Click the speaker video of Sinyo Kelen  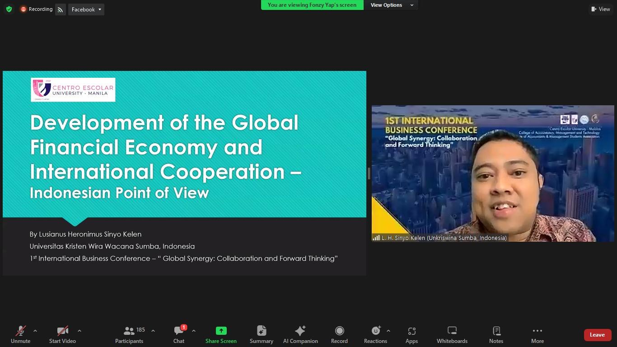(493, 173)
